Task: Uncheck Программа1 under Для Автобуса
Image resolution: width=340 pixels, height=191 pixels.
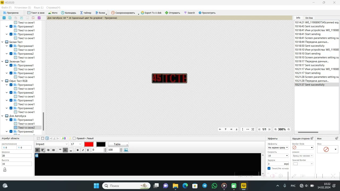Action: click(11, 120)
